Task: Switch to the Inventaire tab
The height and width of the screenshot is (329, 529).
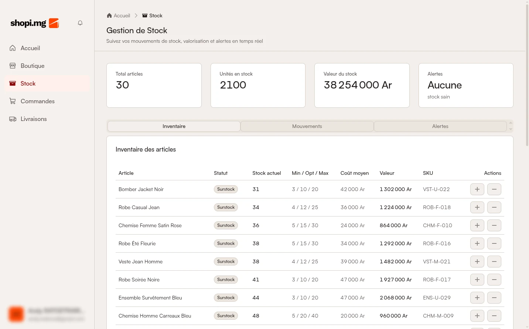Action: 174,126
